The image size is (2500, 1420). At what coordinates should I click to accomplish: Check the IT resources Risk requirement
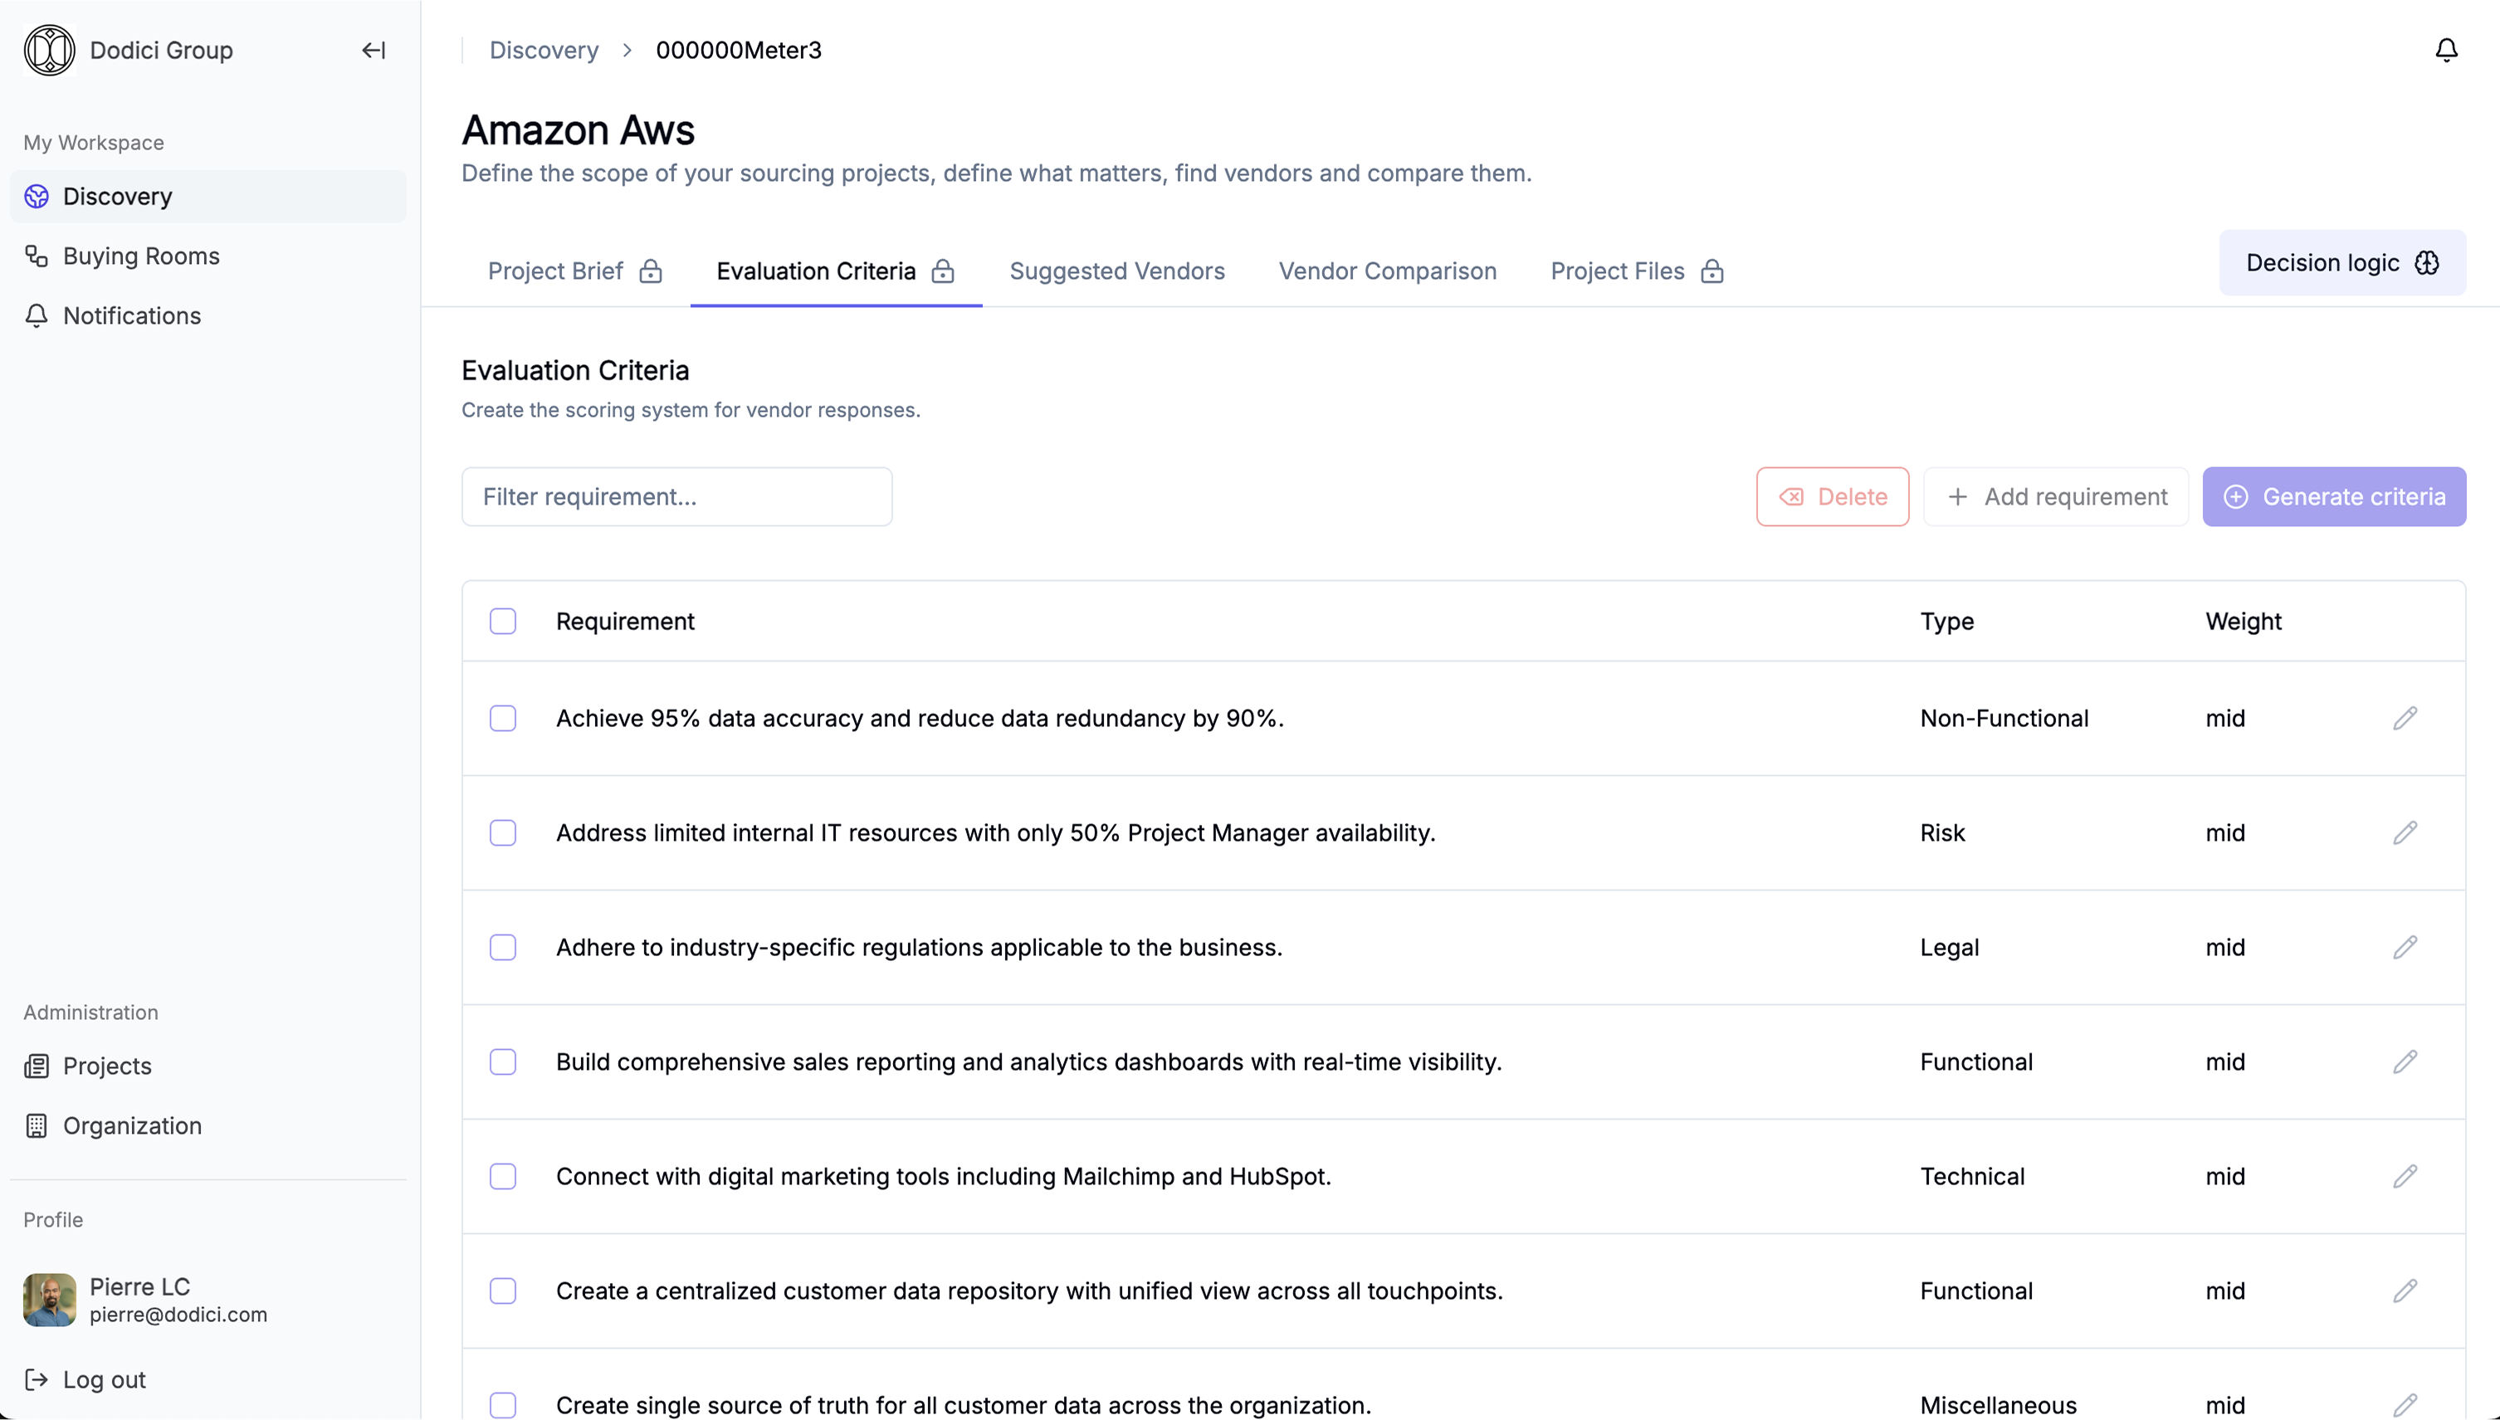502,833
